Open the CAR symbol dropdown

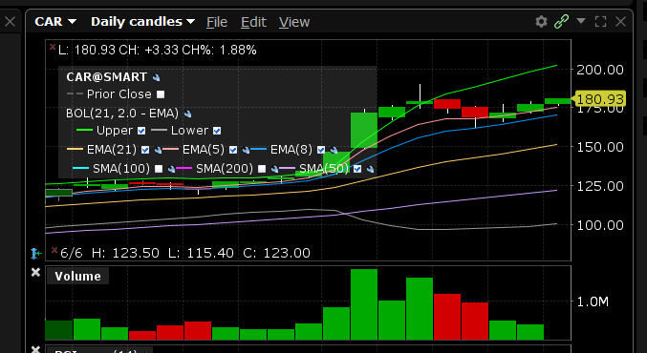(x=55, y=21)
